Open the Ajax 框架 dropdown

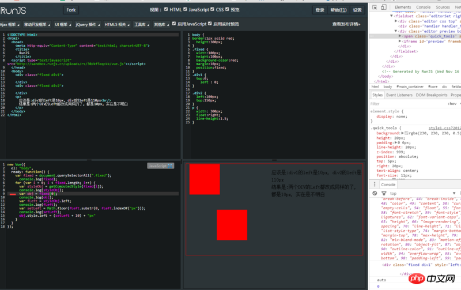pos(10,25)
